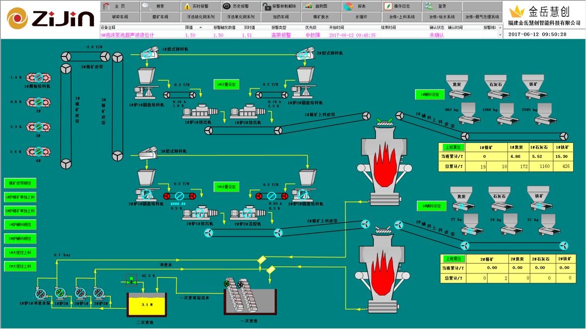Toggle 1#炉辅料顺控 auxiliary sequence control

[x=20, y=225]
